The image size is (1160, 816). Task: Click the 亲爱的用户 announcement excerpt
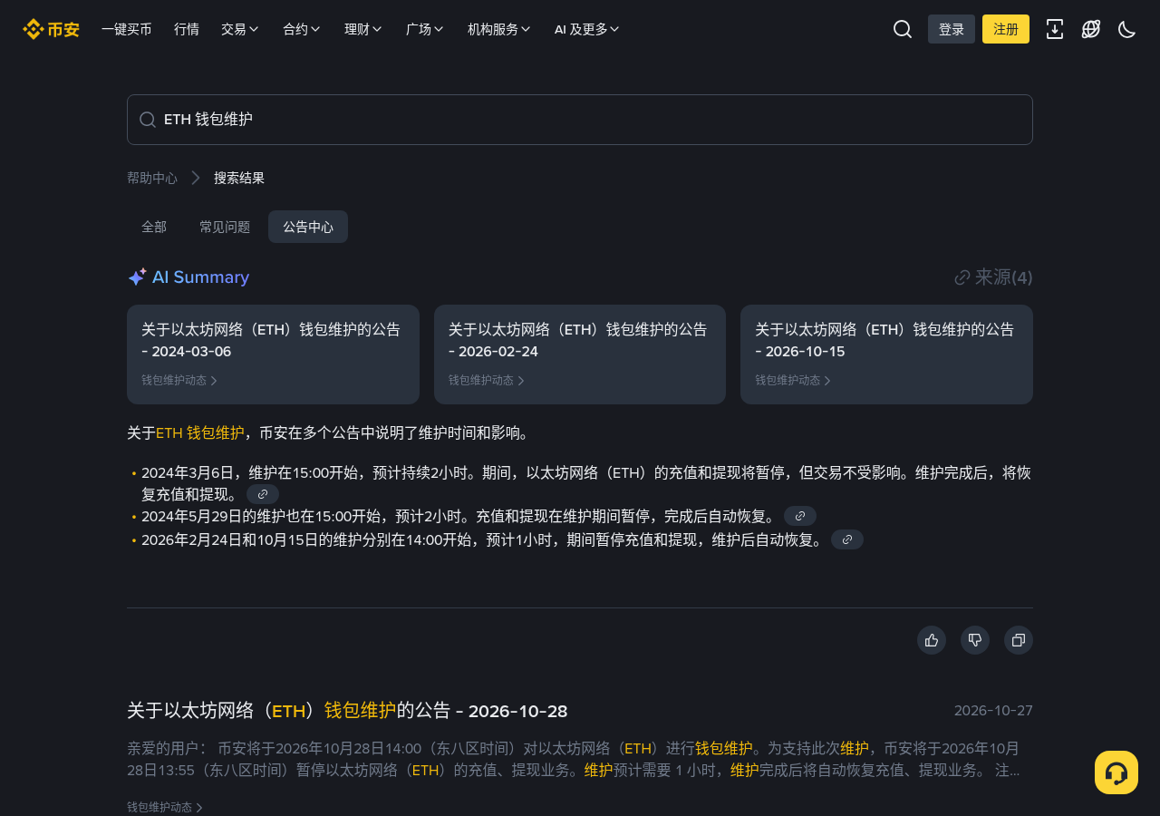coord(574,759)
